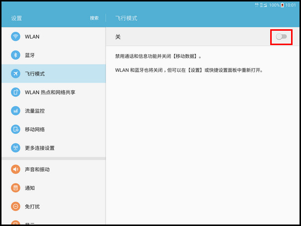The width and height of the screenshot is (301, 226).
Task: Tap the 禁用通话和信息功能 description line
Action: click(158, 56)
